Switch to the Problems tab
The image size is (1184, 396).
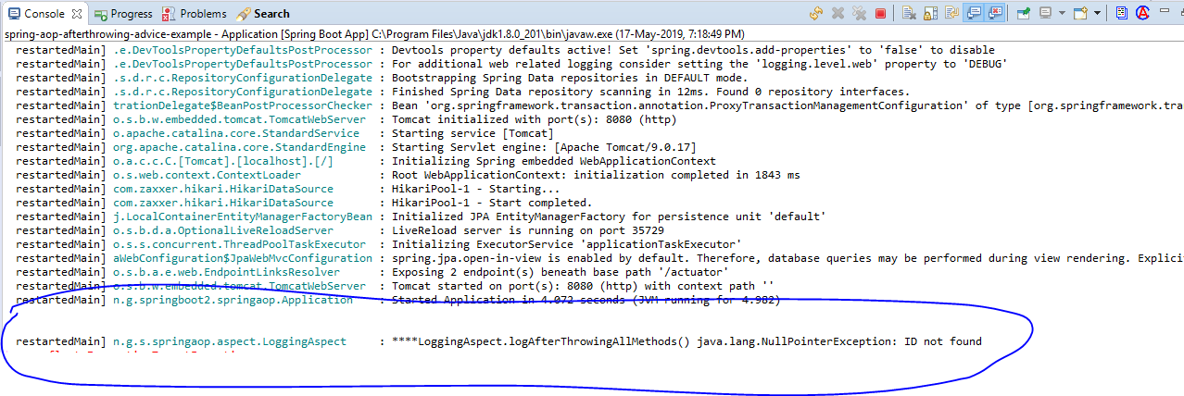194,14
